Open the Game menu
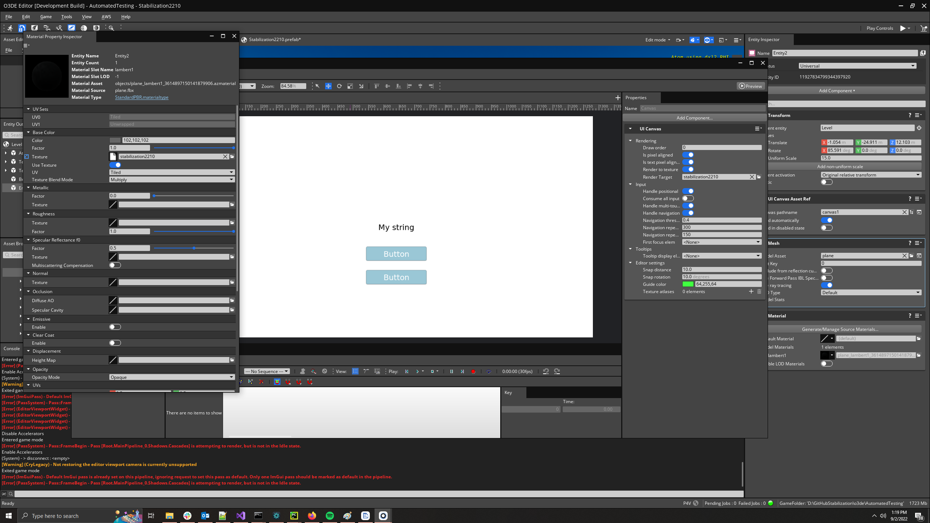930x523 pixels. tap(46, 17)
